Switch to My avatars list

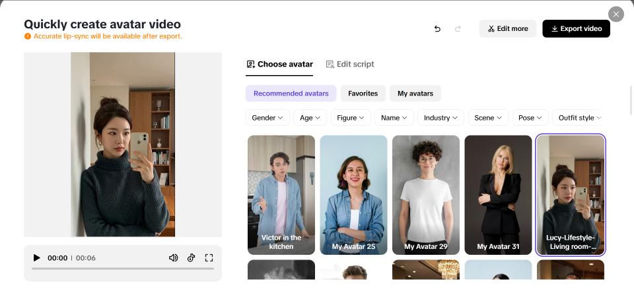point(415,93)
